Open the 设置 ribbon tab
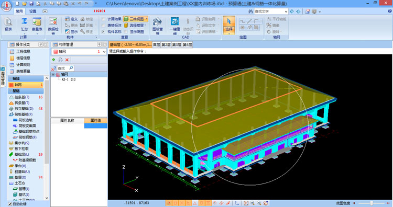This screenshot has width=393, height=207. tap(32, 11)
